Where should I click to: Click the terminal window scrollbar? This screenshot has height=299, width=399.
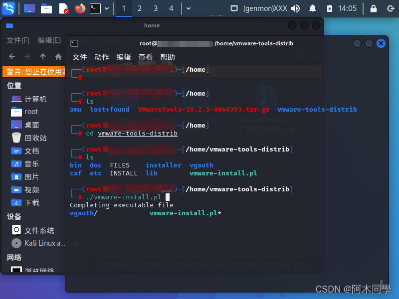coord(382,284)
